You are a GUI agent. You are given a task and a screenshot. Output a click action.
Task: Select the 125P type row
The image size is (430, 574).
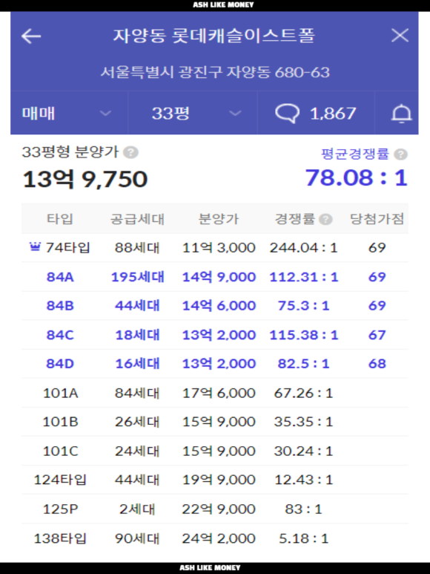(215, 509)
